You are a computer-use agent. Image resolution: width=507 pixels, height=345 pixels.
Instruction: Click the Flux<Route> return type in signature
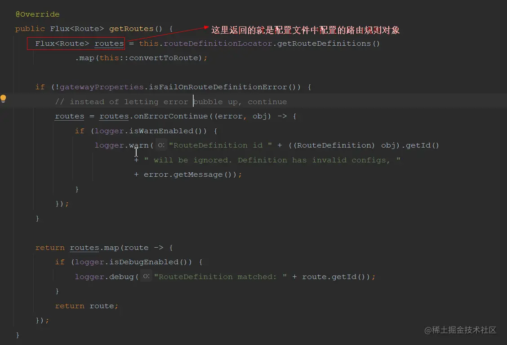click(x=77, y=29)
